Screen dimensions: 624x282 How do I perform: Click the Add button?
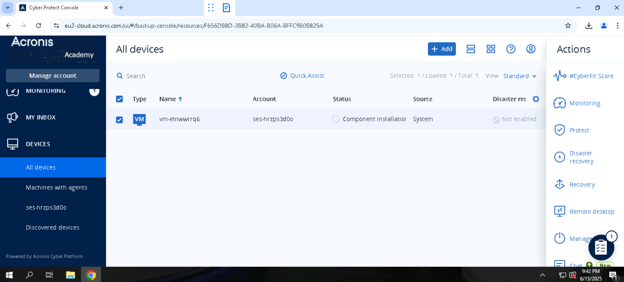(441, 49)
